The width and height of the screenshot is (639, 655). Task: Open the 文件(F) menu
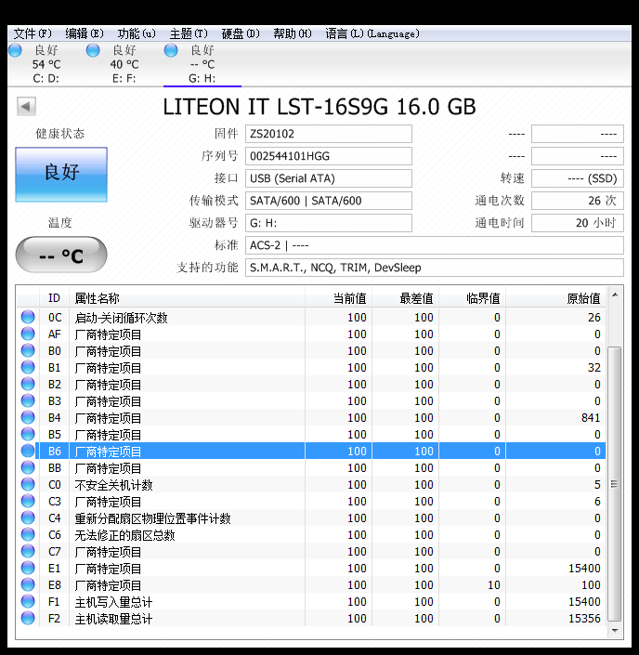tap(33, 33)
